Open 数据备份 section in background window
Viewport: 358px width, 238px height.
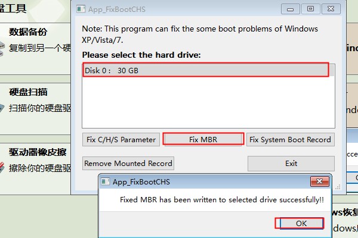(x=28, y=32)
